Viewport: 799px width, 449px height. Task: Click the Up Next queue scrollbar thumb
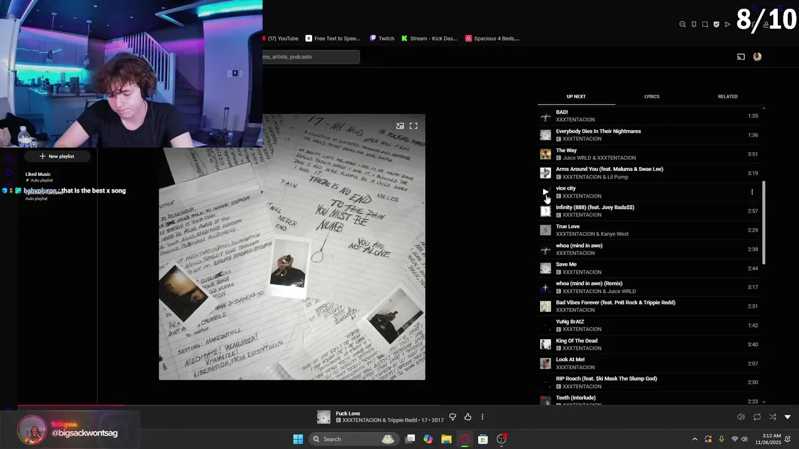click(x=763, y=223)
